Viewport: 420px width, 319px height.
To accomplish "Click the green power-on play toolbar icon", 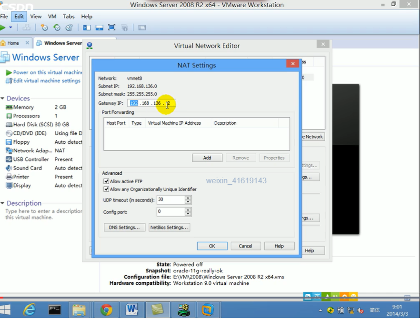I will pyautogui.click(x=3, y=27).
